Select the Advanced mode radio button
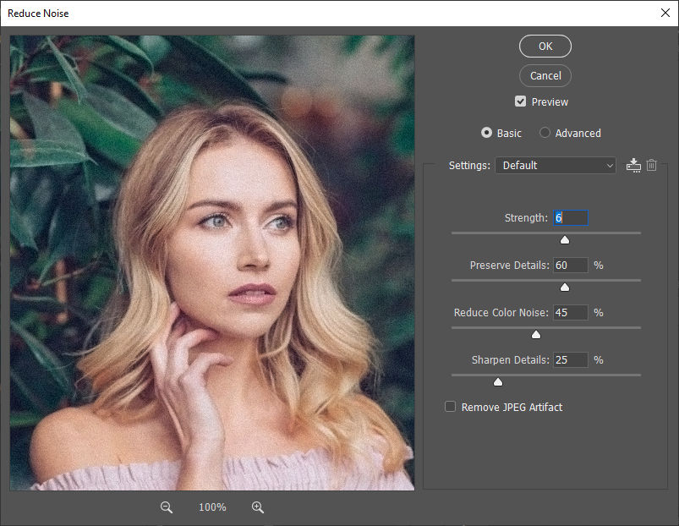The image size is (679, 526). (x=545, y=133)
